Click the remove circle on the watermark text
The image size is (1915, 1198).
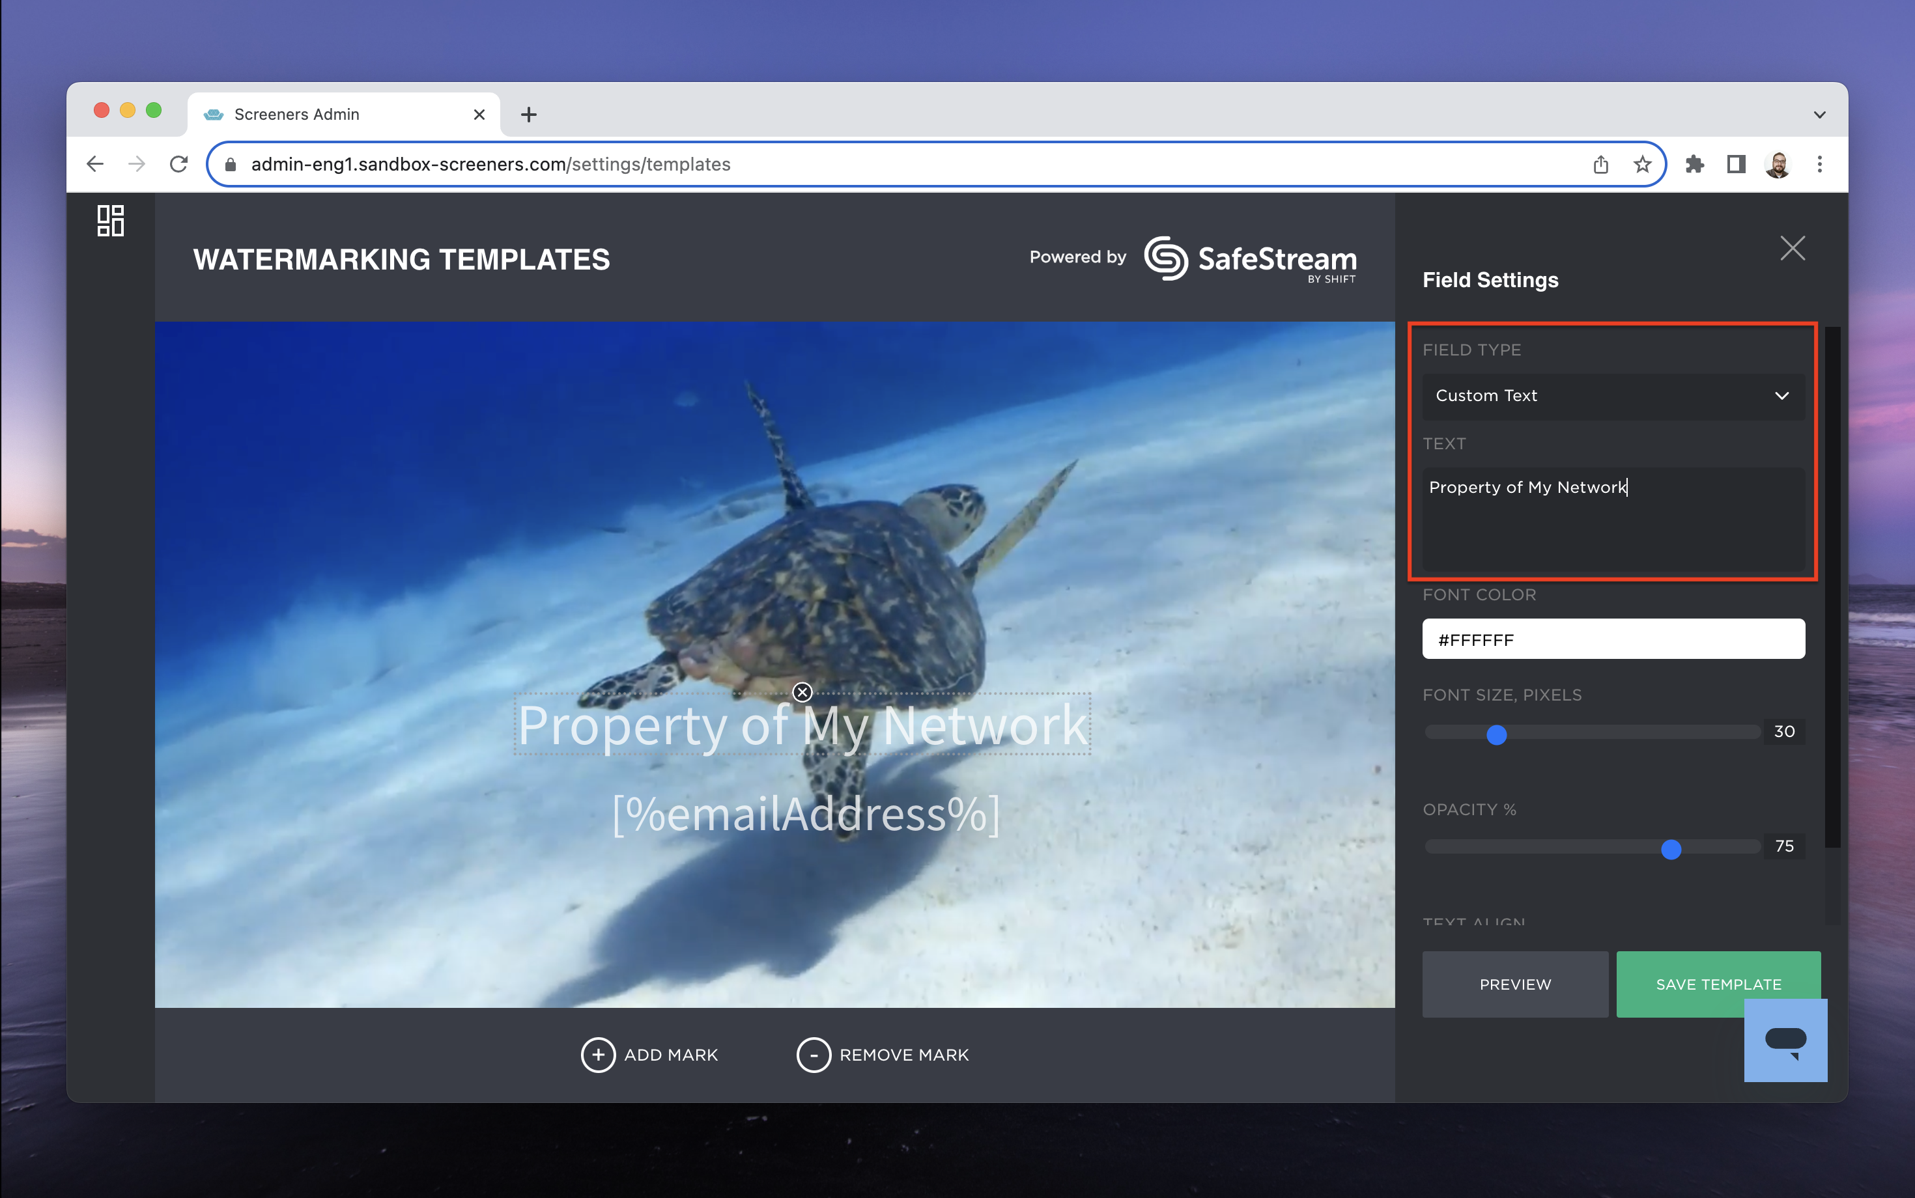pos(802,693)
